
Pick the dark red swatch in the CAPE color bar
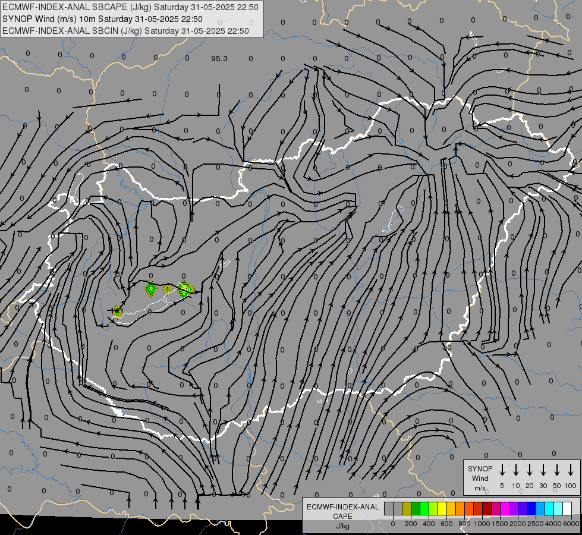click(x=487, y=508)
